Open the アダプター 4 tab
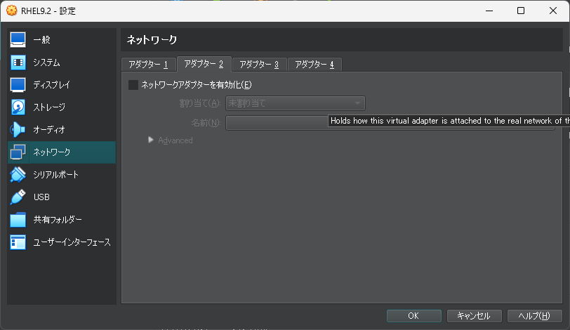This screenshot has width=570, height=330. [x=314, y=65]
